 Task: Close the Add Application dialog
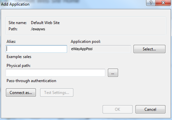pyautogui.click(x=163, y=3)
